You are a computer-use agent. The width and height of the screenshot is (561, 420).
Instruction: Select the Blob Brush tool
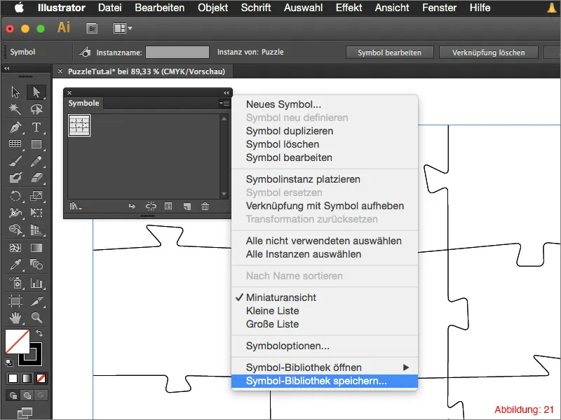[x=15, y=178]
